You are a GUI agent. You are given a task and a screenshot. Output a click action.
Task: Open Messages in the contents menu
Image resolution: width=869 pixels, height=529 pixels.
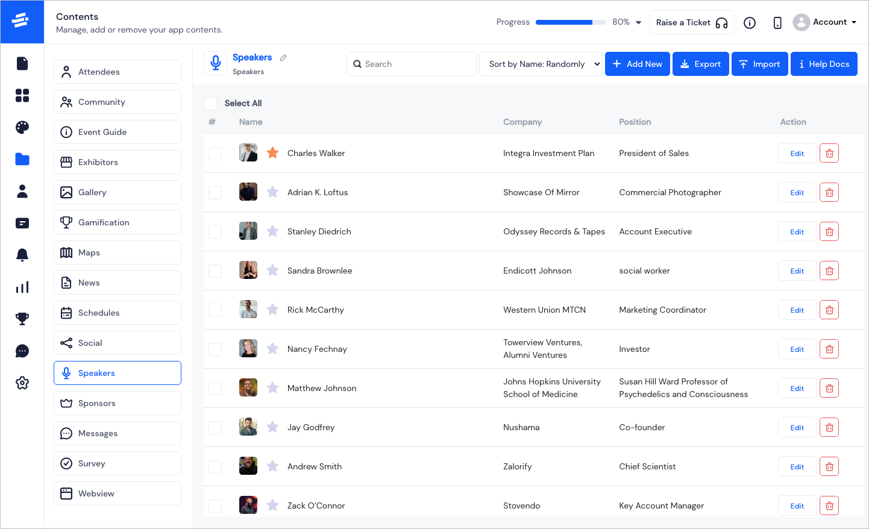click(118, 433)
